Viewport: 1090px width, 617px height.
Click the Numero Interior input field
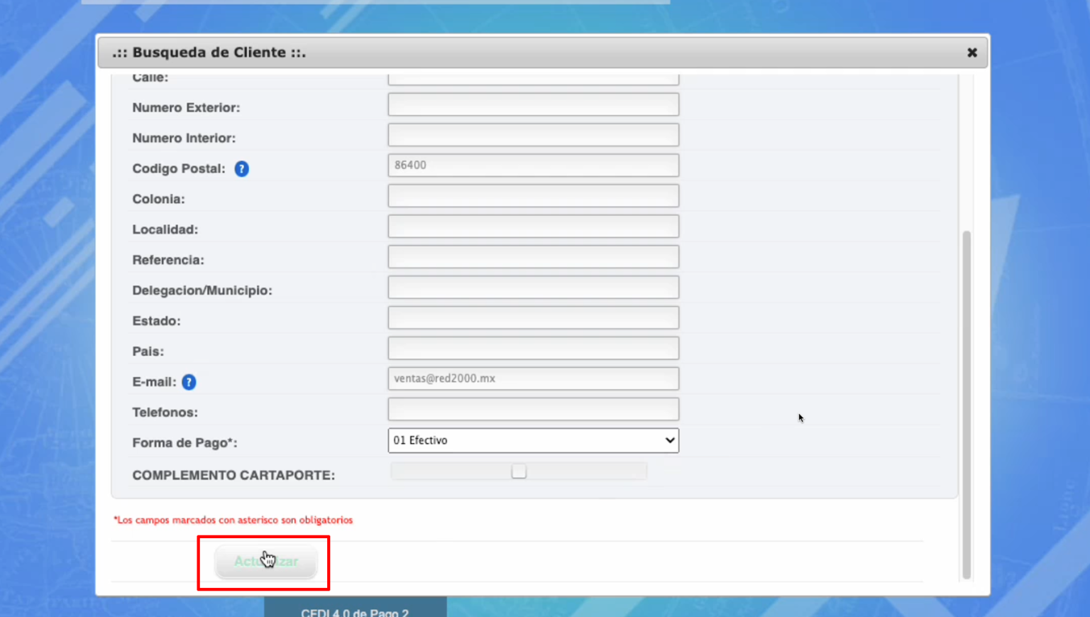pos(533,136)
